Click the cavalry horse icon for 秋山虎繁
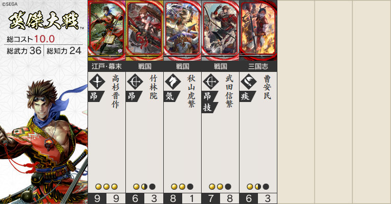Viewport: 391px width, 204px height. [x=173, y=81]
